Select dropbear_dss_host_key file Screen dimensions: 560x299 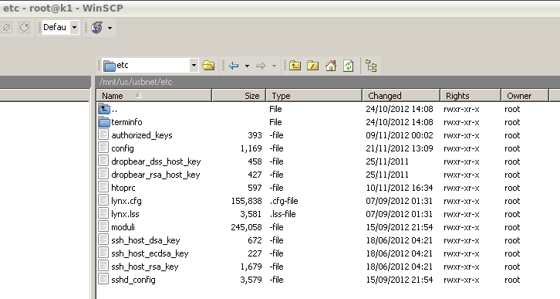156,161
